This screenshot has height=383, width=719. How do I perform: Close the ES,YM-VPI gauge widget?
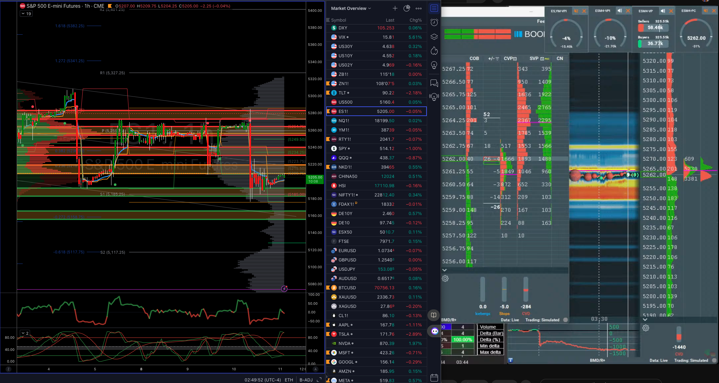584,11
